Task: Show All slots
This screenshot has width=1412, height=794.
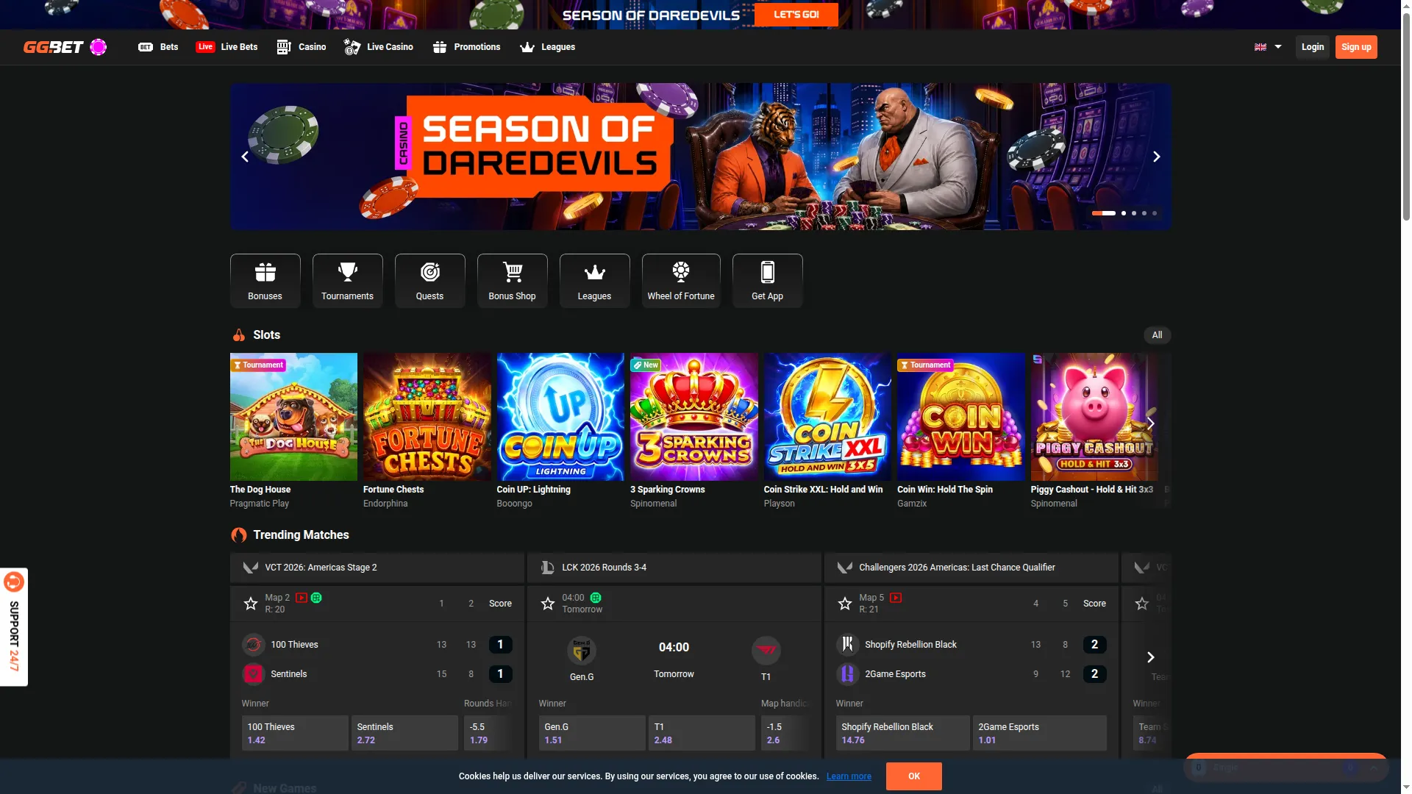Action: (1157, 335)
